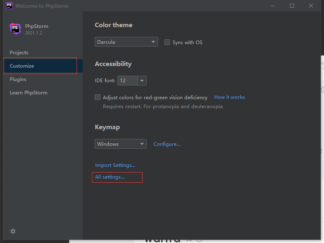Minimize the Welcome to PhpStorm window
Image resolution: width=324 pixels, height=243 pixels.
click(273, 6)
